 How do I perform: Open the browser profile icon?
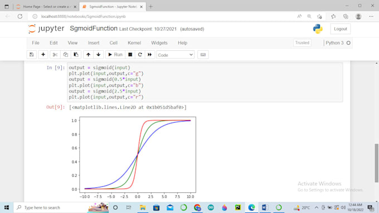(x=358, y=16)
